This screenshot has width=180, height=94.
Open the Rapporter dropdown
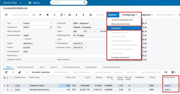[147, 15]
